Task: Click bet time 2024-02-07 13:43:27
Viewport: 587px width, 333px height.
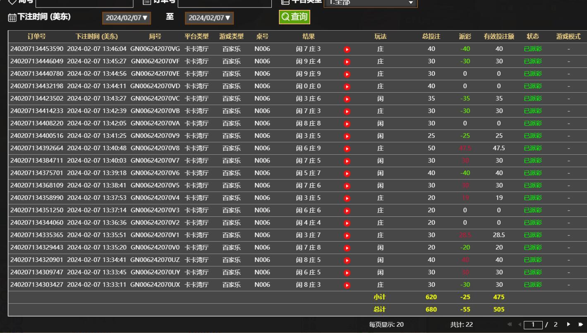Action: point(97,98)
